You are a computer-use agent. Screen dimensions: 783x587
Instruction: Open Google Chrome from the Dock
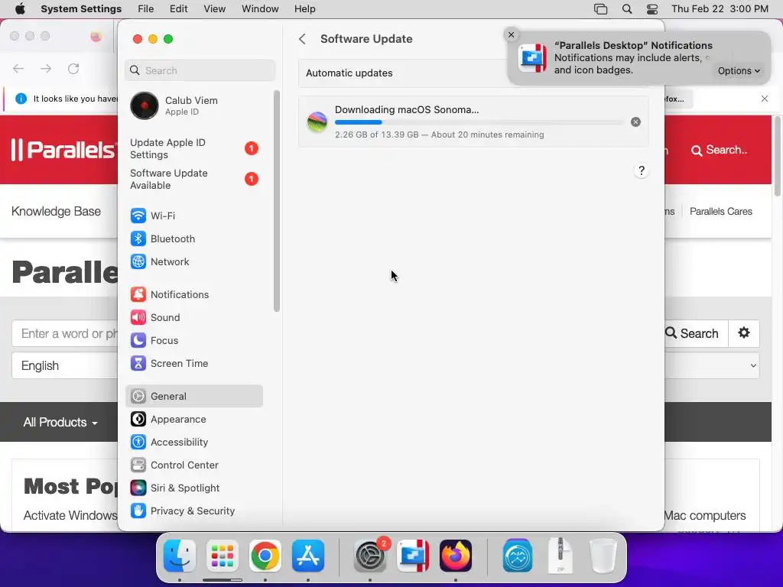pos(265,556)
